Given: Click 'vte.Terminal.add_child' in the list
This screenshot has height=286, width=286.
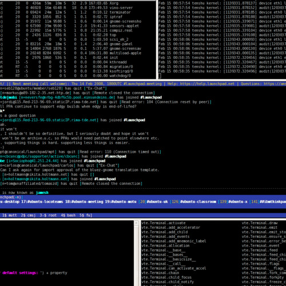Looking at the screenshot, I should click(165, 232).
